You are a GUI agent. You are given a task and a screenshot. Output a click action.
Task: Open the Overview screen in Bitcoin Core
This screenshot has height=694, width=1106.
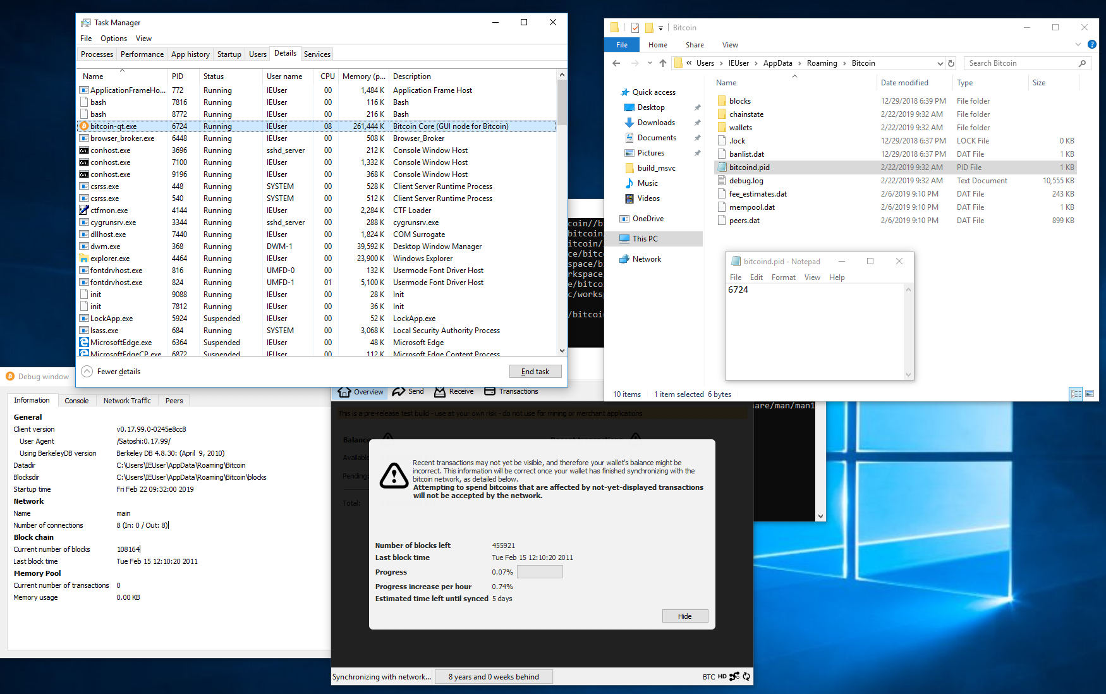point(359,392)
